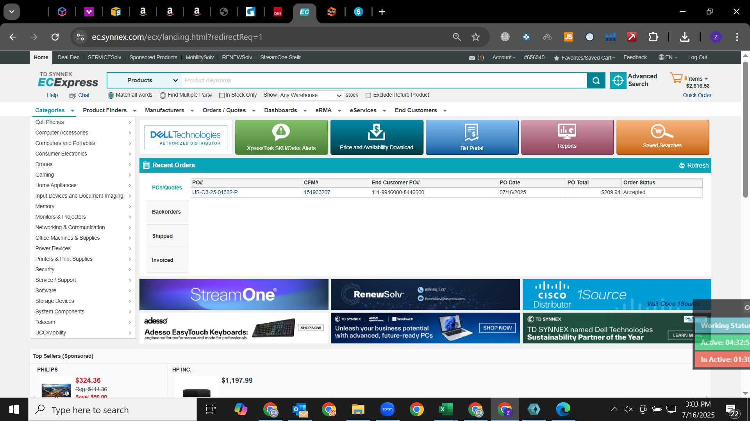Image resolution: width=750 pixels, height=421 pixels.
Task: Click the browser reload button
Action: coord(55,37)
